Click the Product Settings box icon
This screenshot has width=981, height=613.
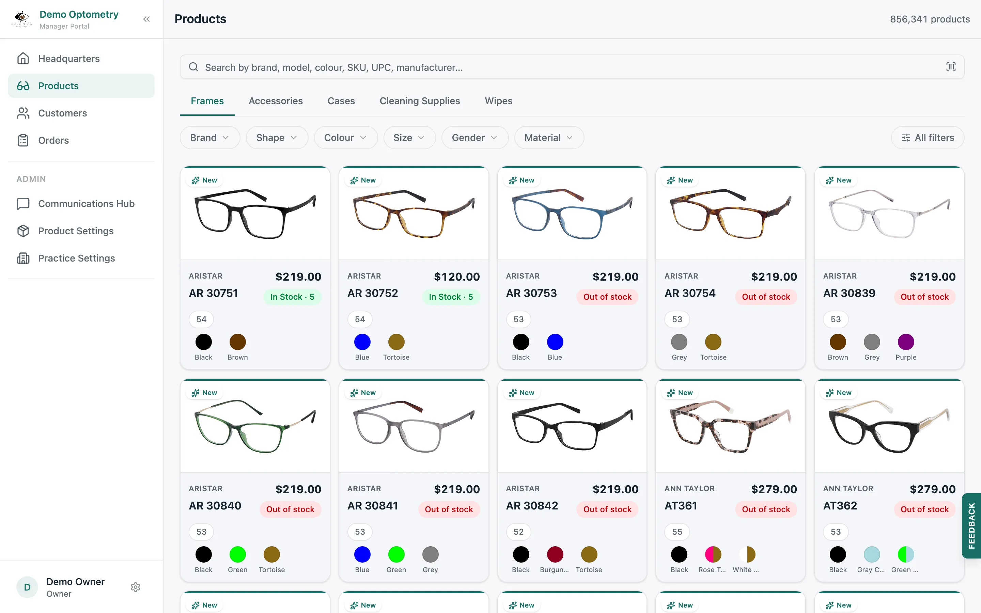(x=23, y=231)
